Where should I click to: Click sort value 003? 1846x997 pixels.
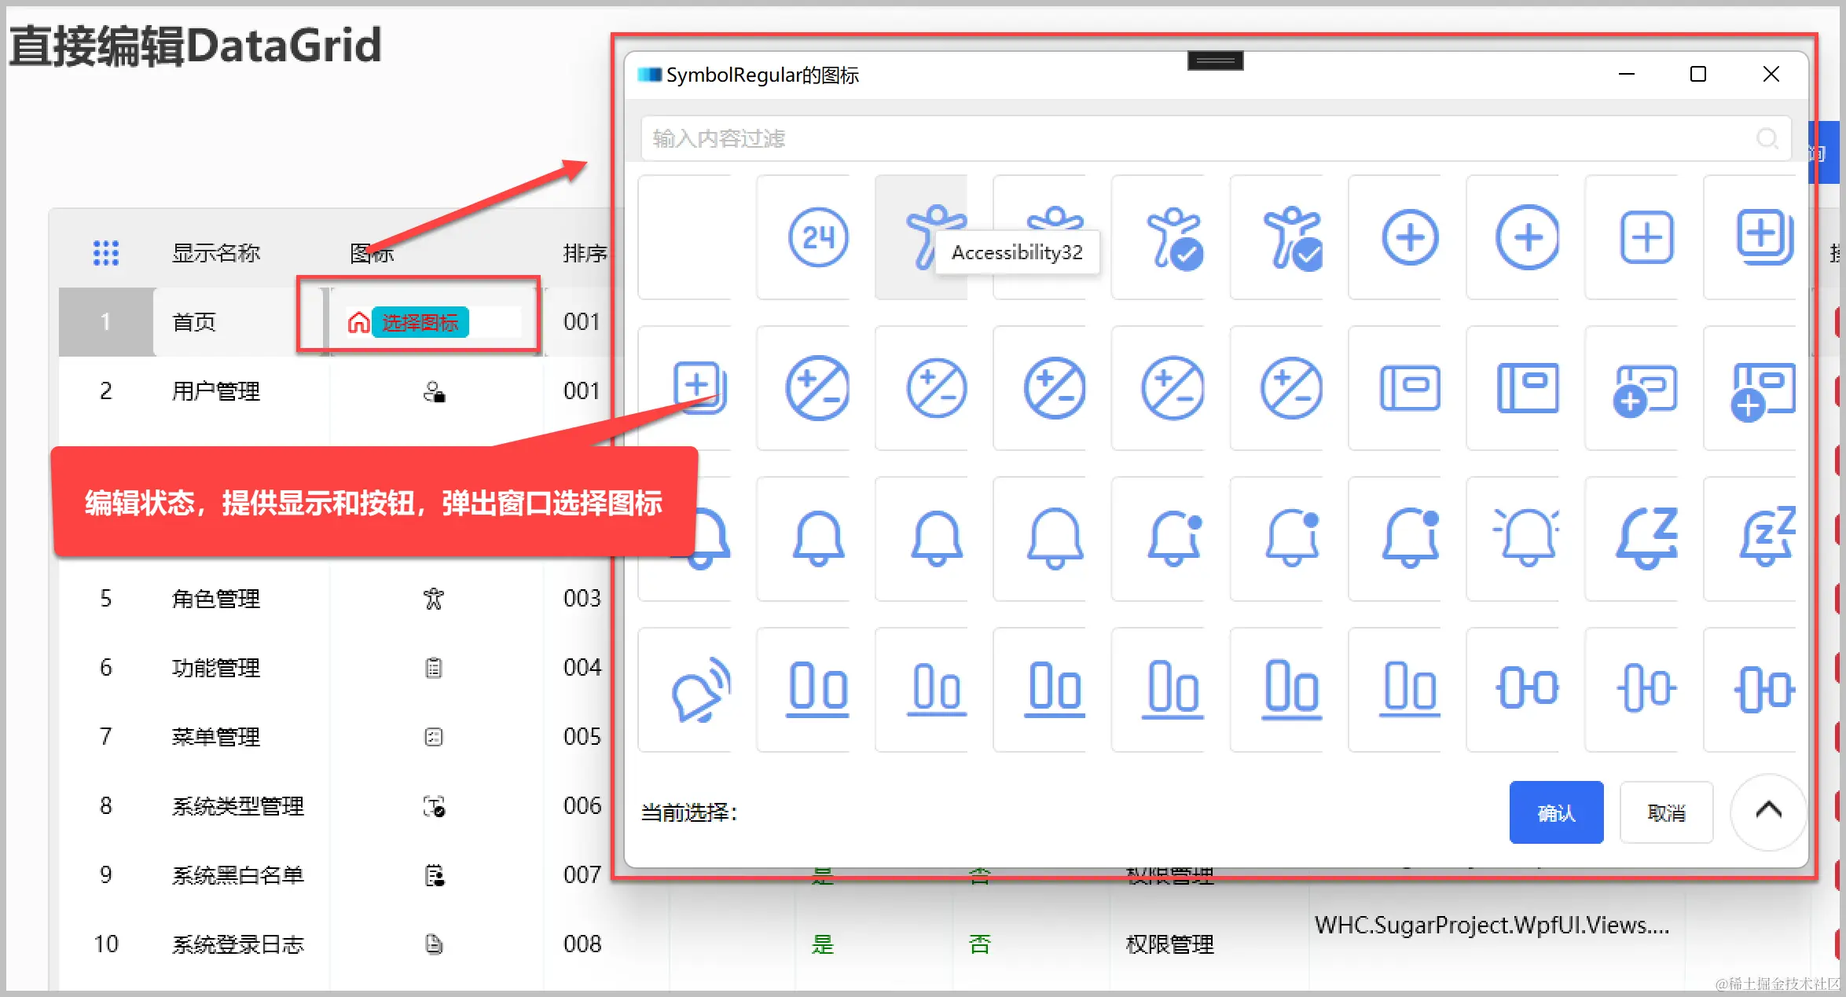click(582, 599)
